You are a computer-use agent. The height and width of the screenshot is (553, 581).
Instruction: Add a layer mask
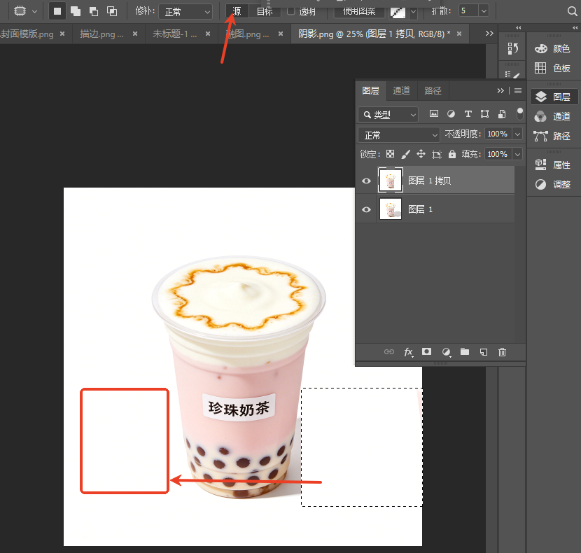(x=426, y=351)
